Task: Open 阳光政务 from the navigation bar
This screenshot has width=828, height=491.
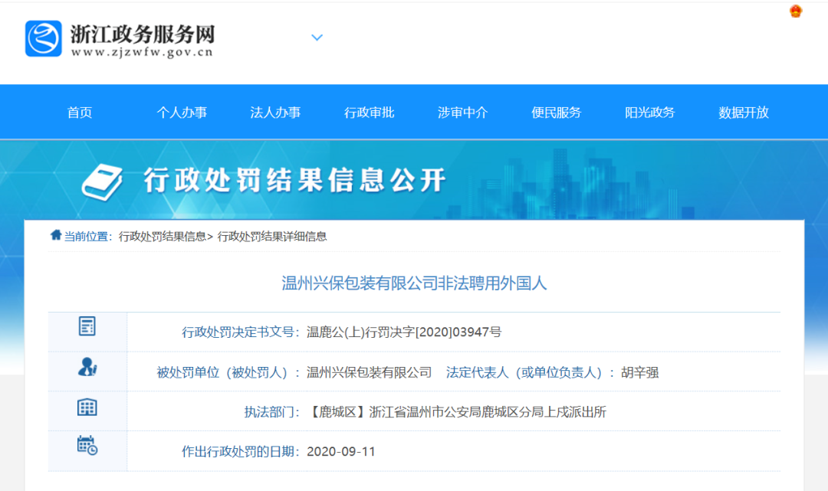Action: [649, 113]
